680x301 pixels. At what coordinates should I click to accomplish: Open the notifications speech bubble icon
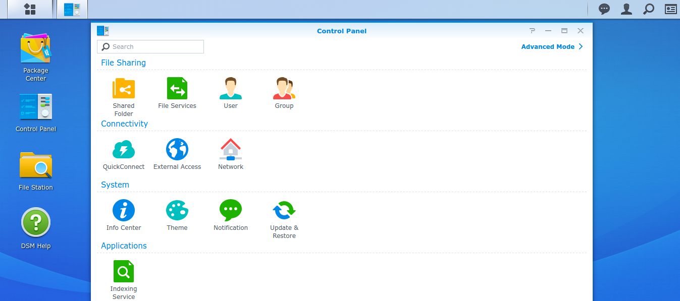(604, 9)
